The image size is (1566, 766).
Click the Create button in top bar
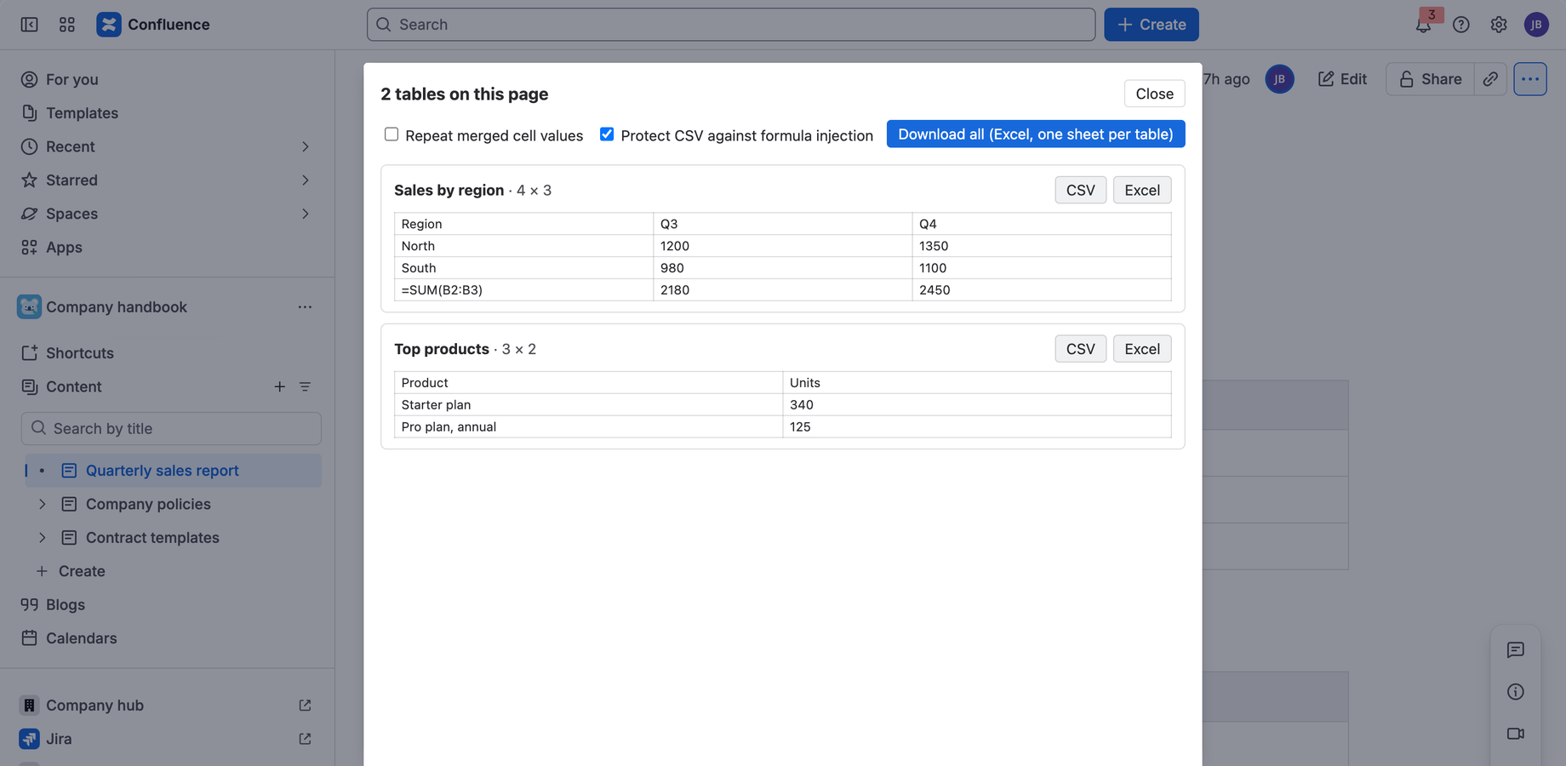(1152, 25)
